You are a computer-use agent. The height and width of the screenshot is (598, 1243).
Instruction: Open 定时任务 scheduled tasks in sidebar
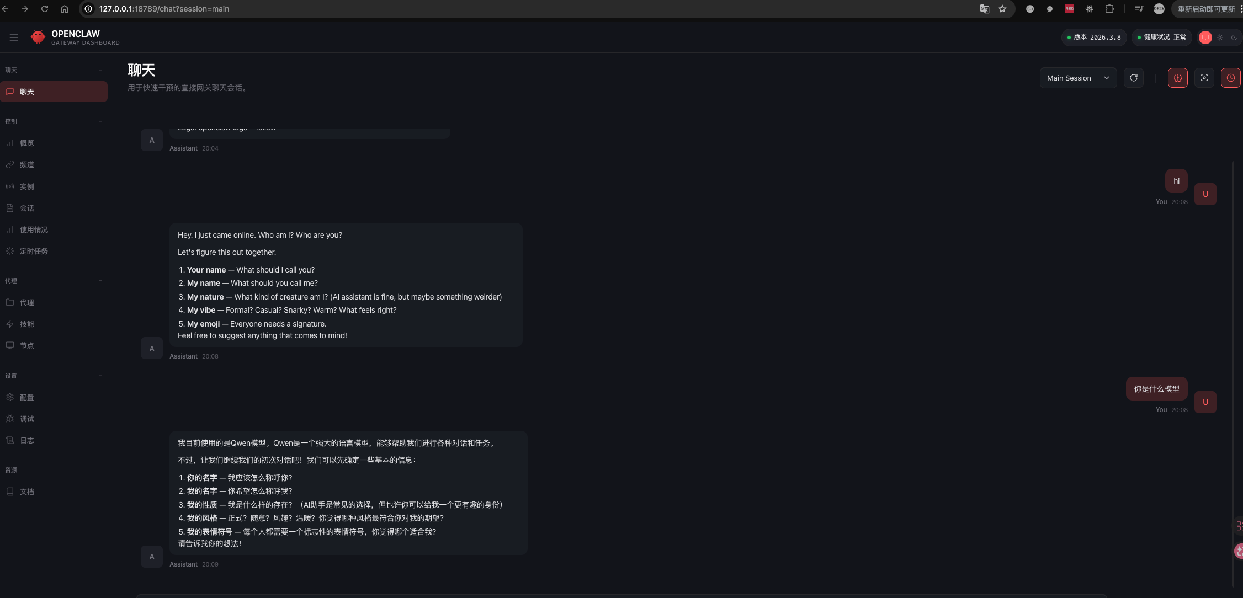pos(33,251)
